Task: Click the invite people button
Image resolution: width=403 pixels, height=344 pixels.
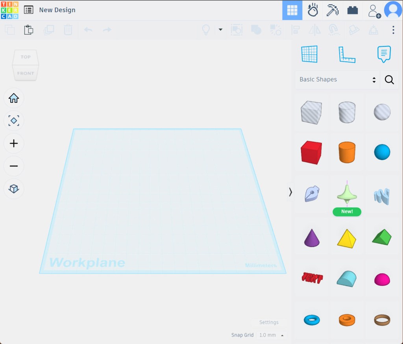Action: click(x=374, y=11)
